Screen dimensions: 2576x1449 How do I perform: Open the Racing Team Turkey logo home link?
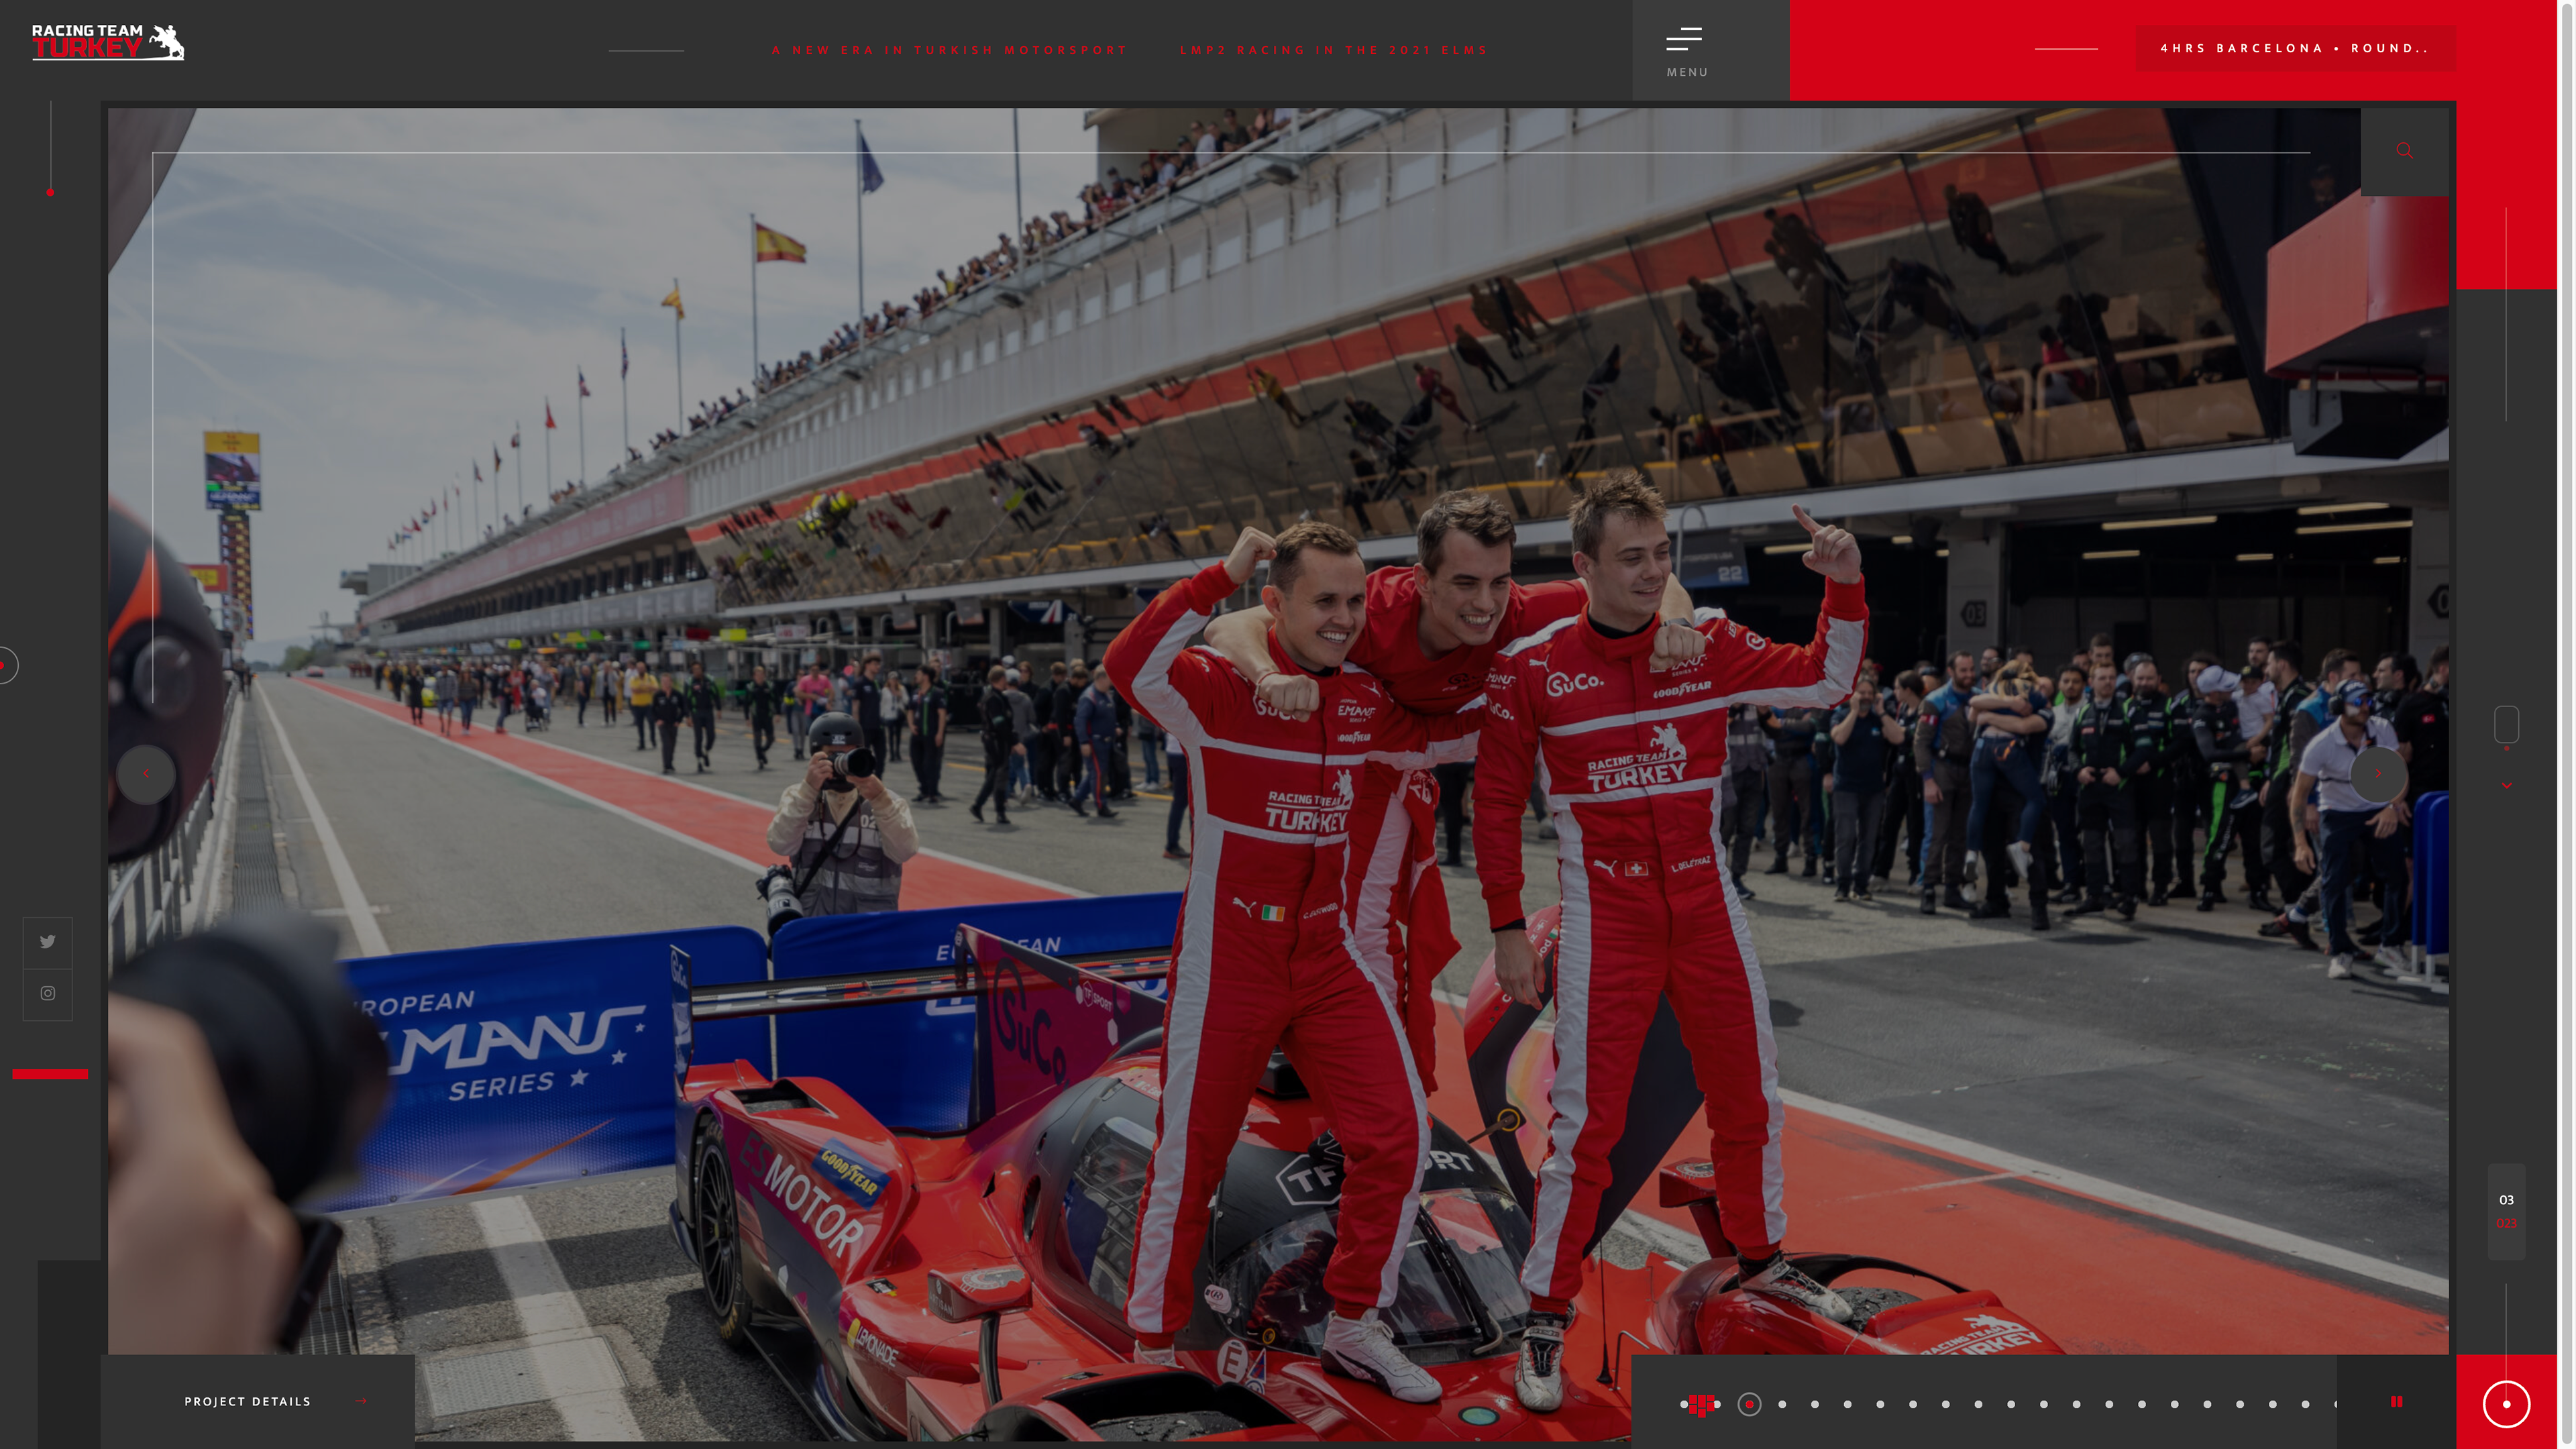(108, 42)
